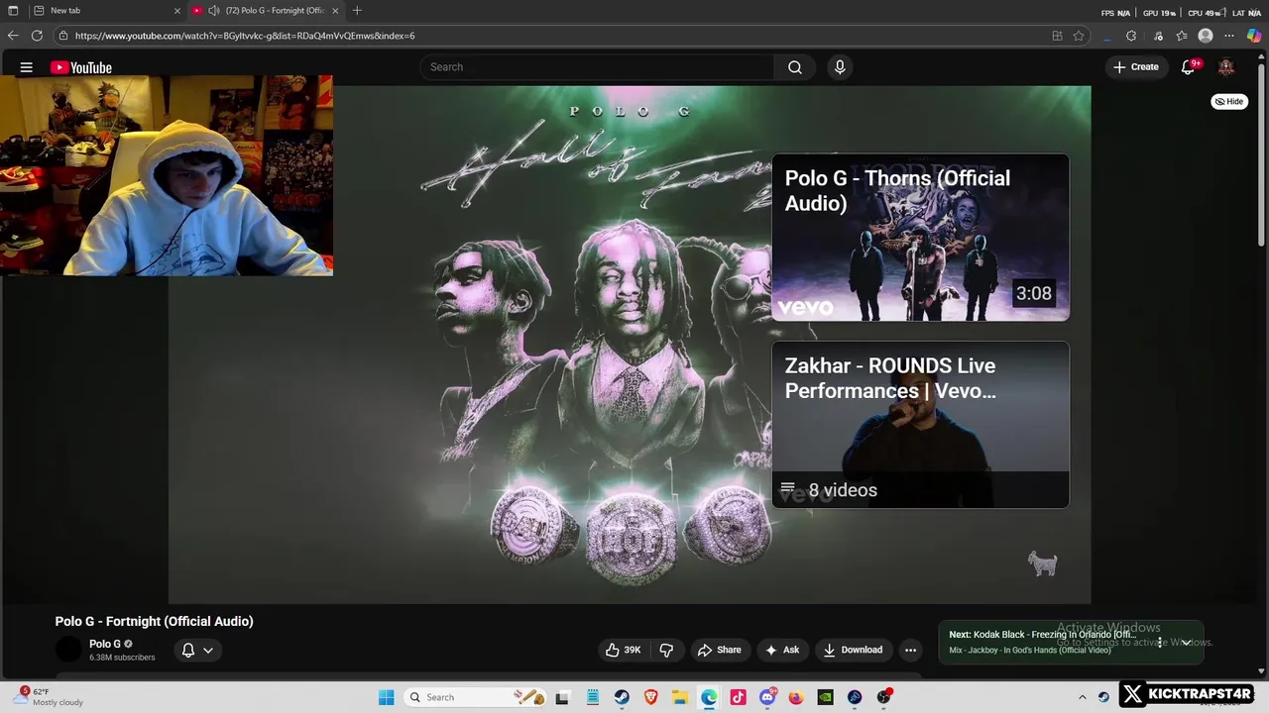The height and width of the screenshot is (713, 1269).
Task: Click the browser address bar URL
Action: pyautogui.click(x=245, y=36)
